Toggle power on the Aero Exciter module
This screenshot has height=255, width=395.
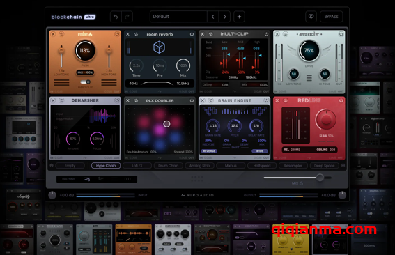(x=341, y=34)
